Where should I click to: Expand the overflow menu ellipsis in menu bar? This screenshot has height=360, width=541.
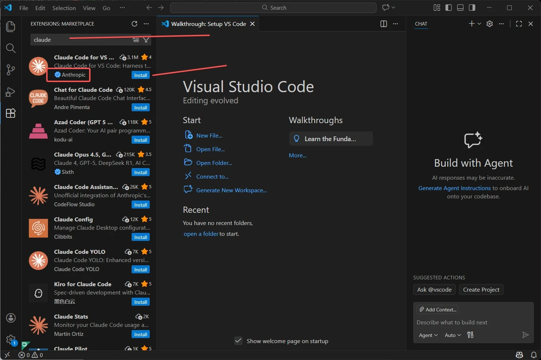pyautogui.click(x=122, y=8)
